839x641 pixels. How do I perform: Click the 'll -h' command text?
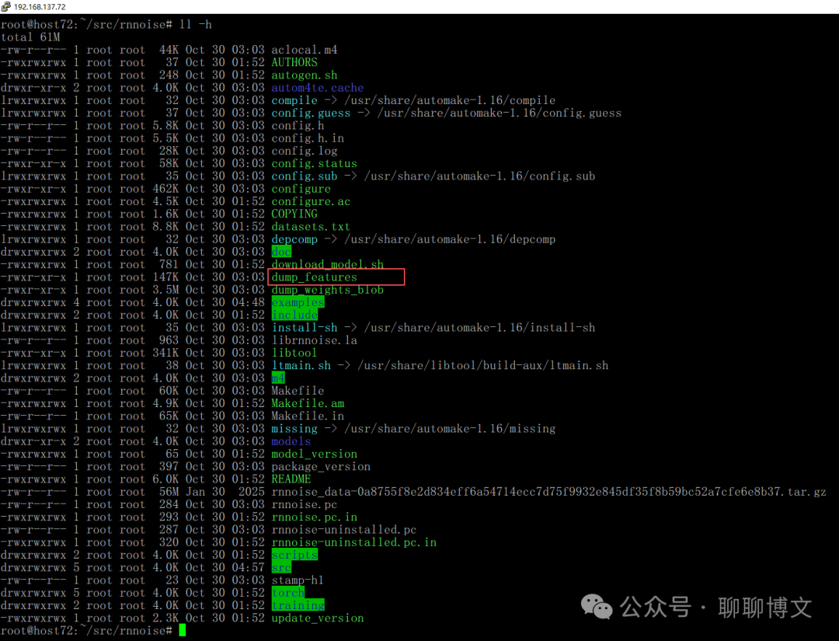[x=196, y=25]
